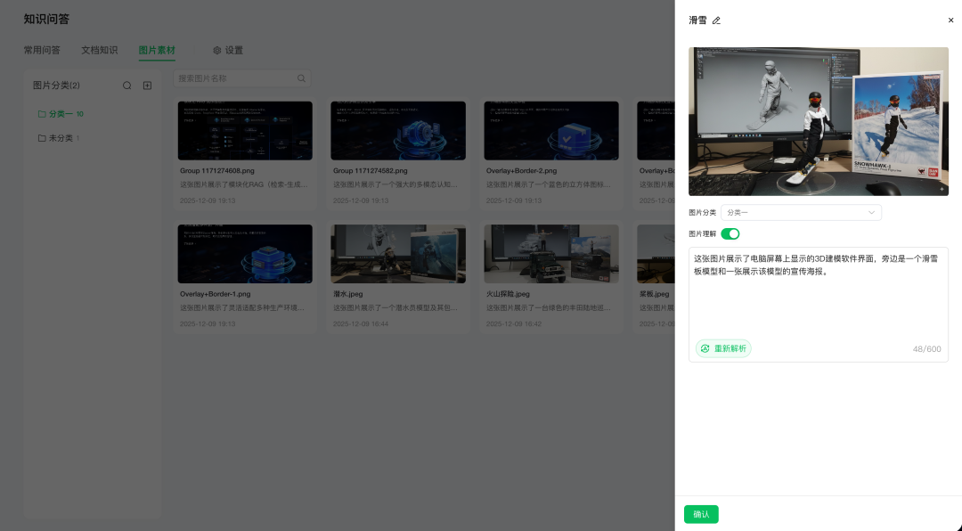This screenshot has width=962, height=531.
Task: Click the search icon in 图片分类 header
Action: click(127, 86)
